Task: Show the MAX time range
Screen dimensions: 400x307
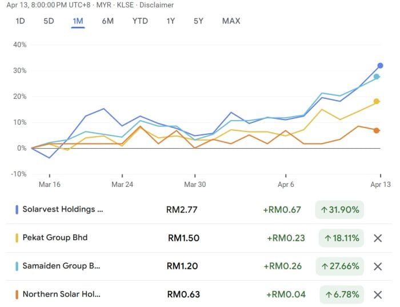Action: 231,21
